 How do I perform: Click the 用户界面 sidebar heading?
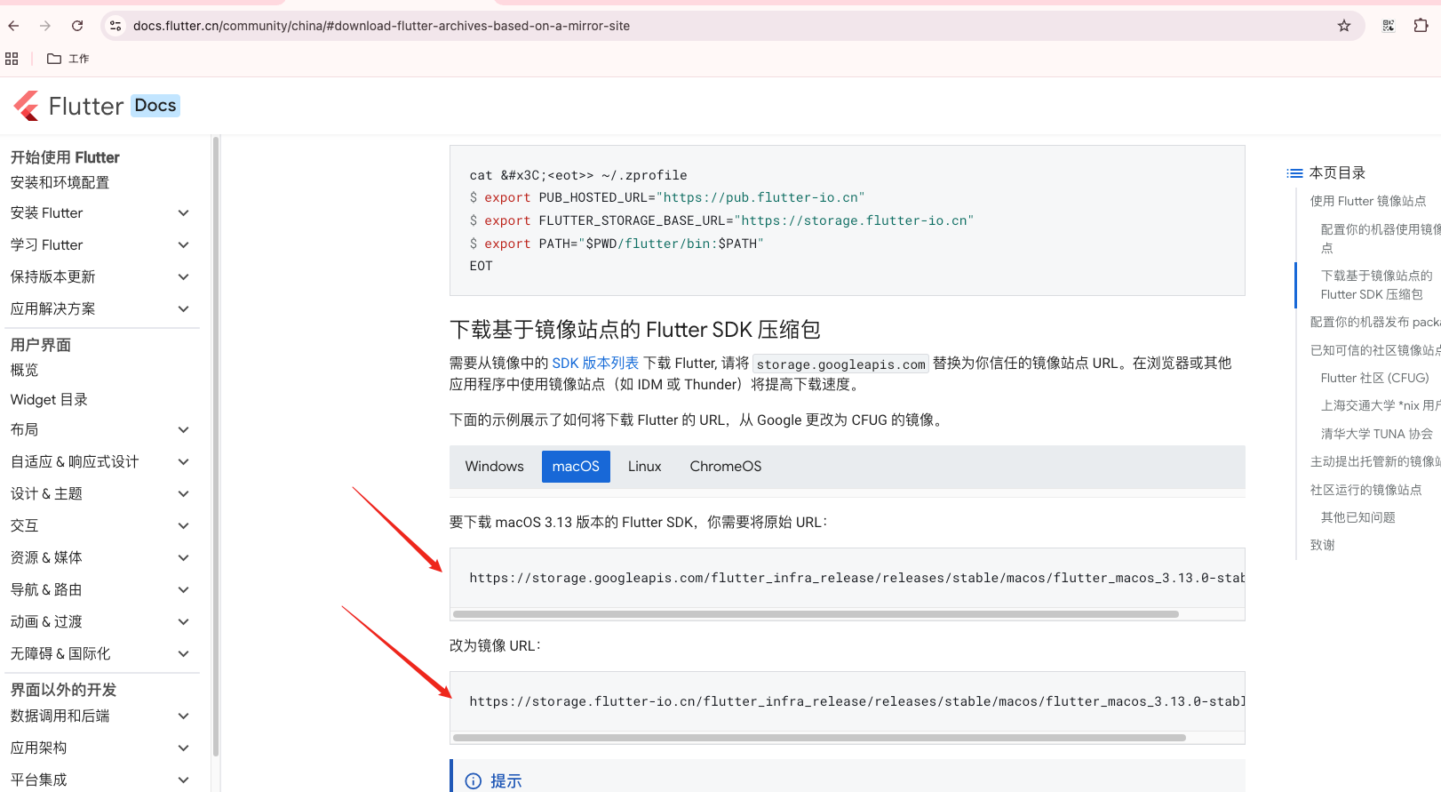click(x=41, y=345)
